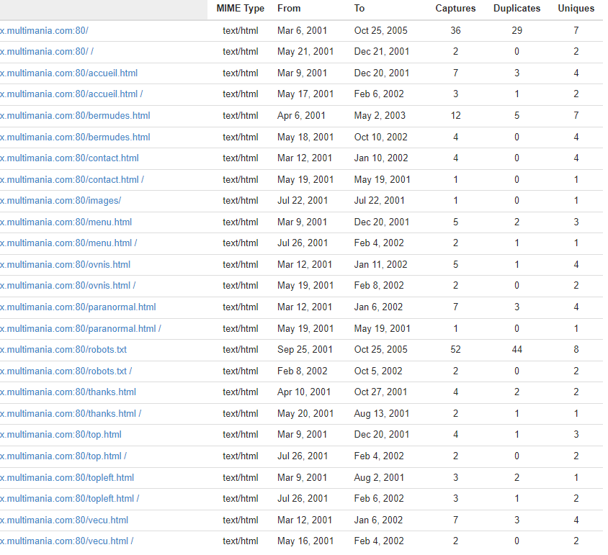Sort by the From column header
Viewport: 608px width, 555px height.
pyautogui.click(x=289, y=9)
